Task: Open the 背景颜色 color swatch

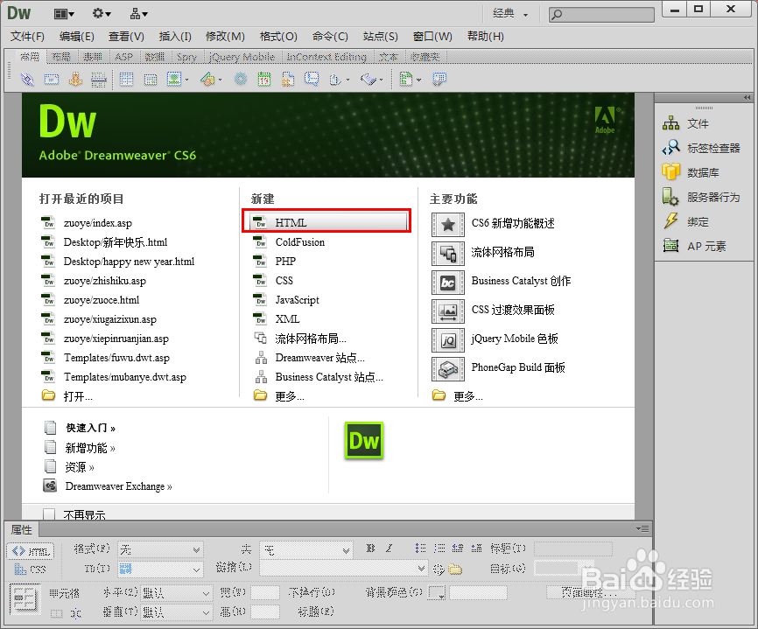Action: tap(437, 592)
